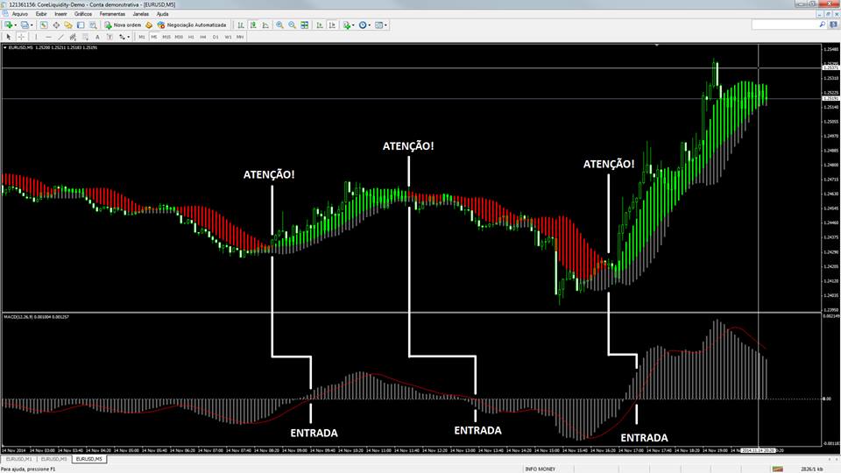Show the Market Watch panel
841x473 pixels.
[x=44, y=25]
